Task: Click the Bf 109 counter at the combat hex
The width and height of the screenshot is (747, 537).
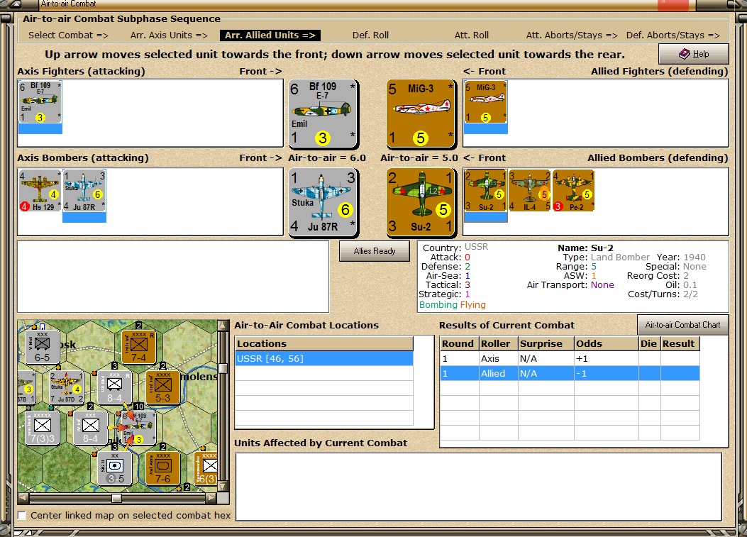Action: pyautogui.click(x=138, y=428)
